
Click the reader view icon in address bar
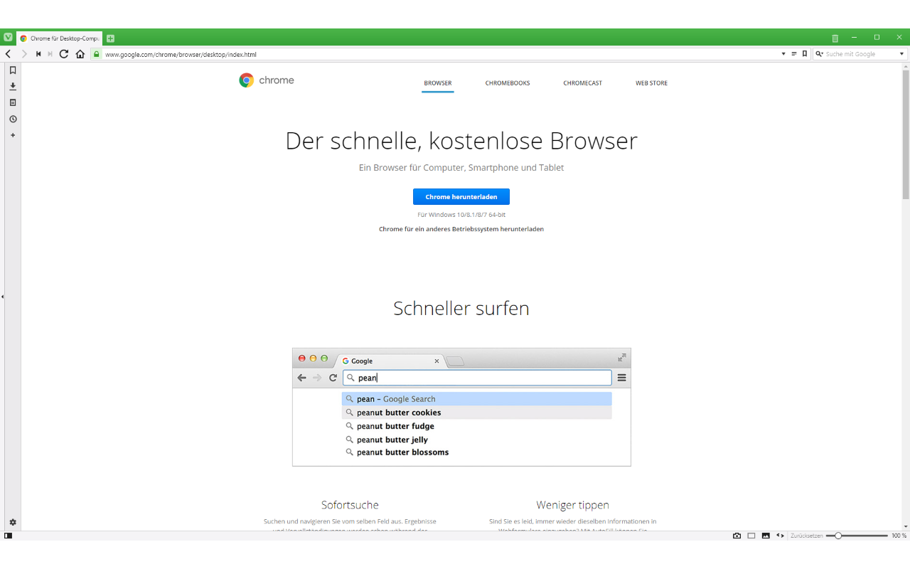point(794,54)
